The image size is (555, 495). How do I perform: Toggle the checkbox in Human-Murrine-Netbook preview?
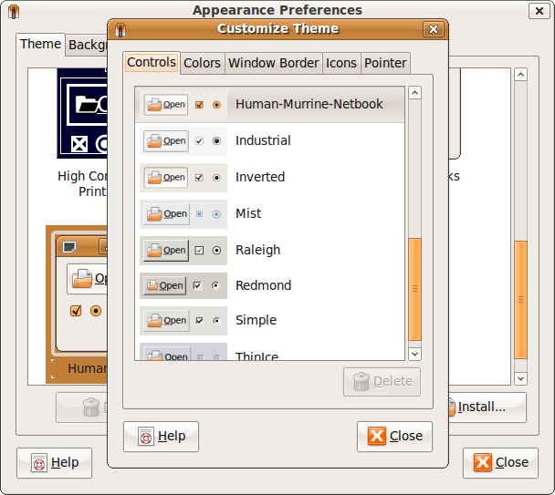199,105
